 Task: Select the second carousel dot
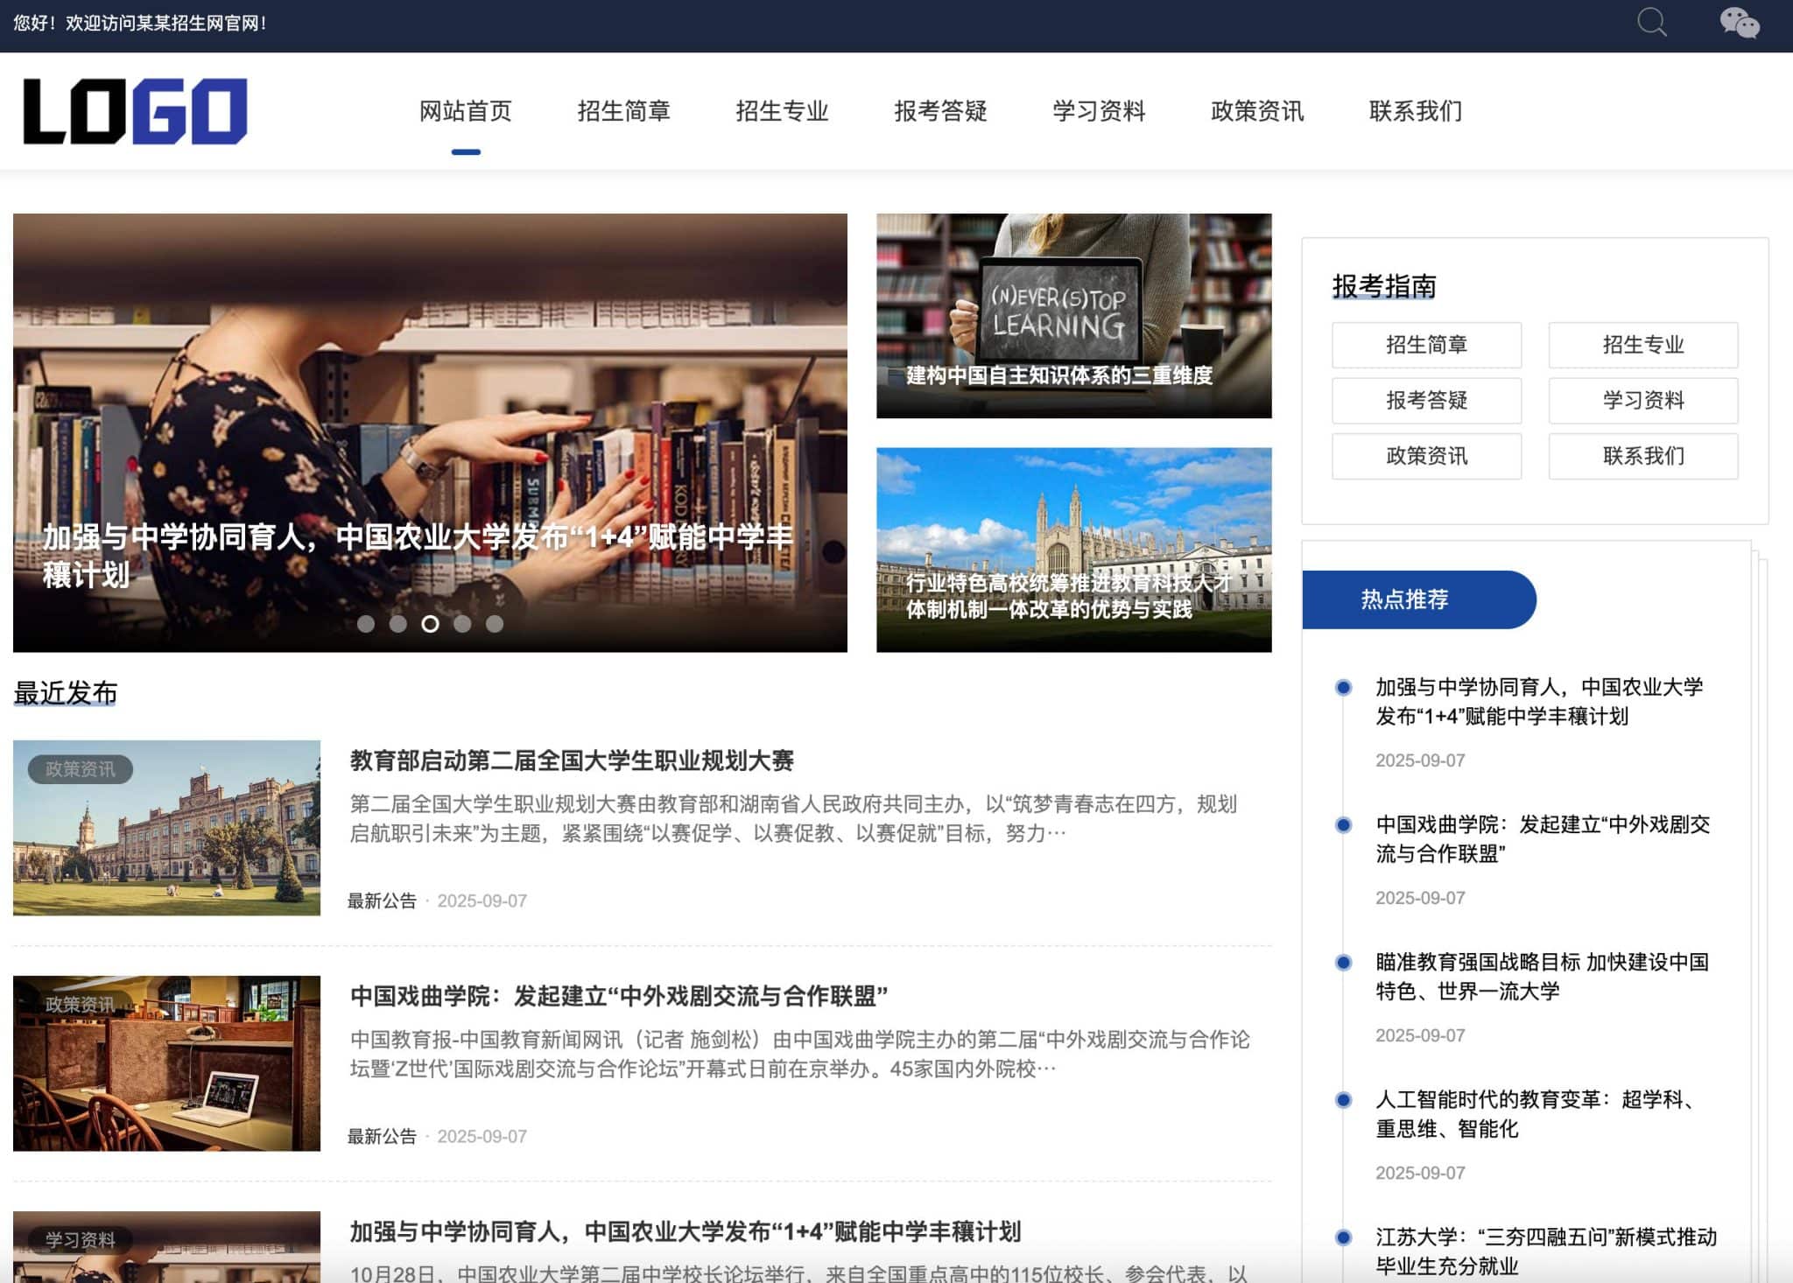[398, 624]
